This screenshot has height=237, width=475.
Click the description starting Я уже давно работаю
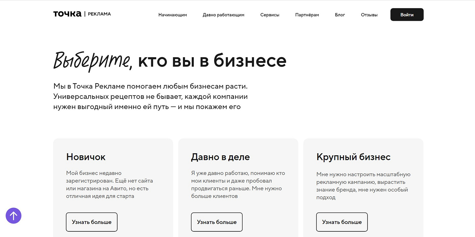tap(238, 184)
